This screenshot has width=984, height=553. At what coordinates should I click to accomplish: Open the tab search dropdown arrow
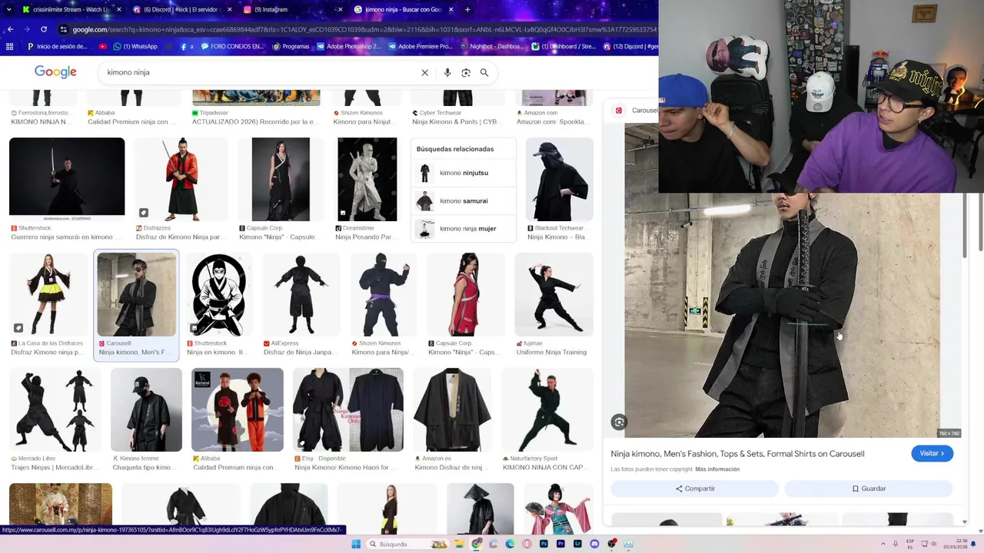click(x=9, y=9)
